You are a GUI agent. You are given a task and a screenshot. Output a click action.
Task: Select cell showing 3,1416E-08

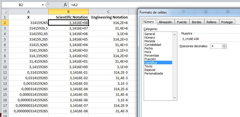(68, 111)
